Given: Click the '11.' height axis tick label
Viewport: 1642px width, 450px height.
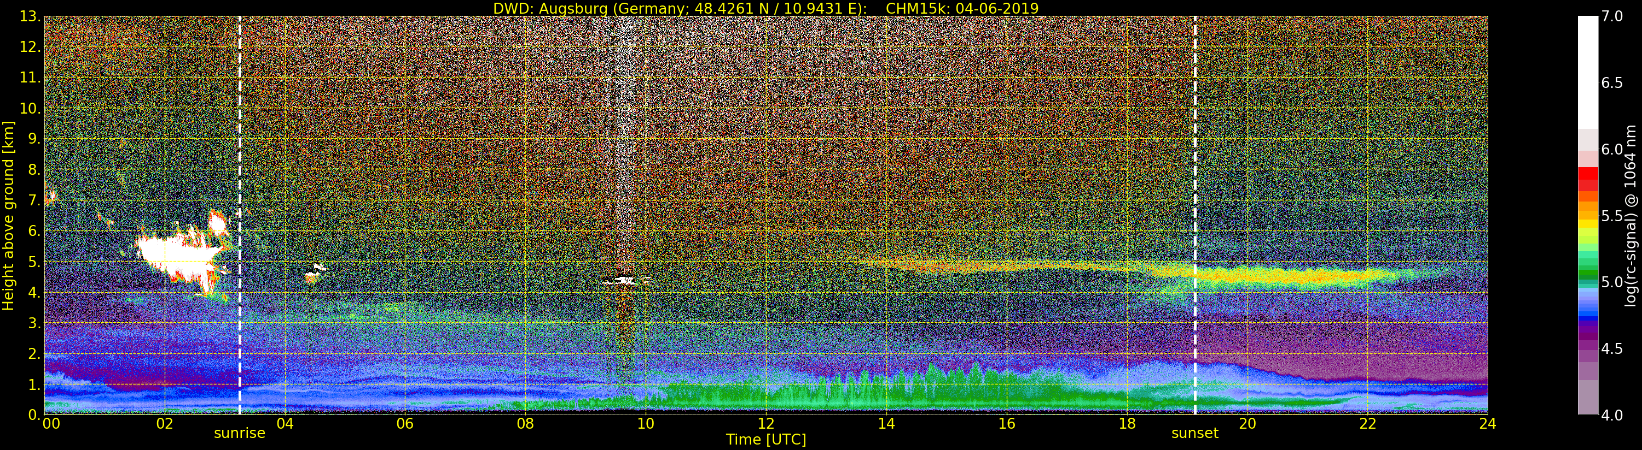Looking at the screenshot, I should 31,78.
